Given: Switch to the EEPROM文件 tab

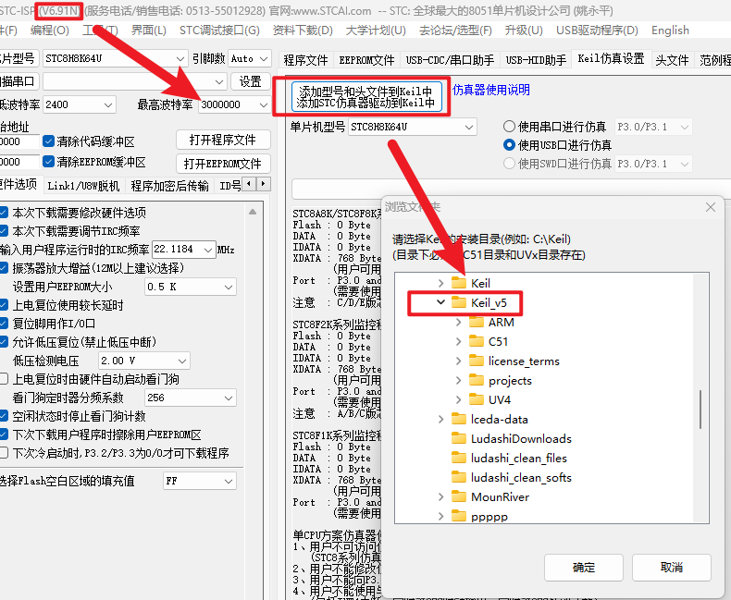Looking at the screenshot, I should (366, 60).
